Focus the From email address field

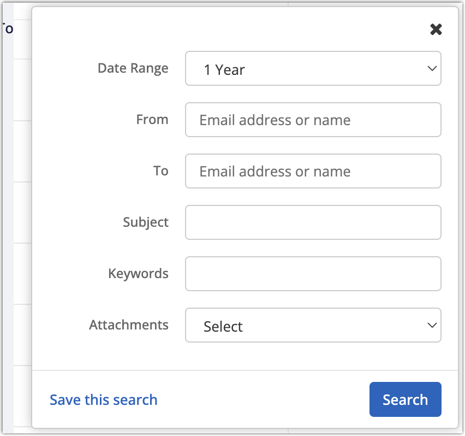pyautogui.click(x=313, y=120)
